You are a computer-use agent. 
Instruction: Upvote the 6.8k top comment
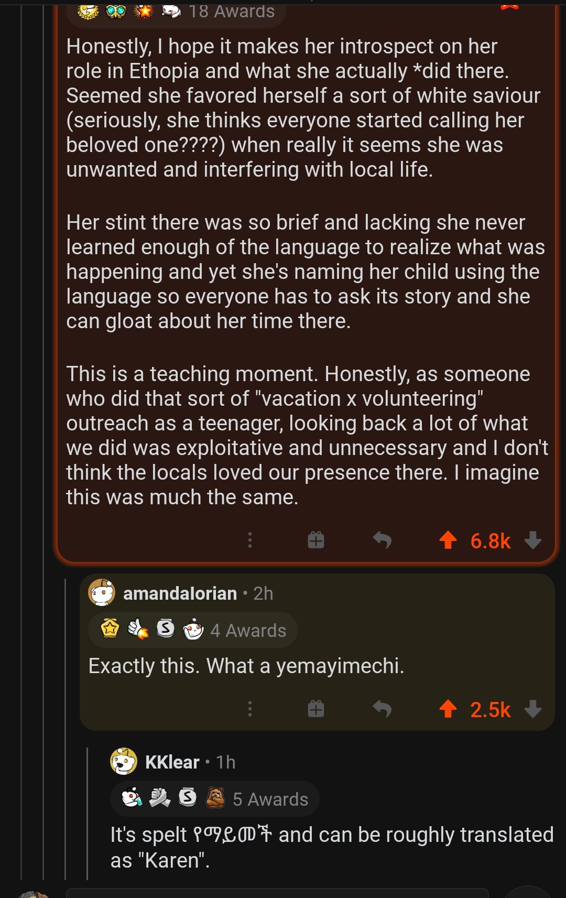(448, 539)
